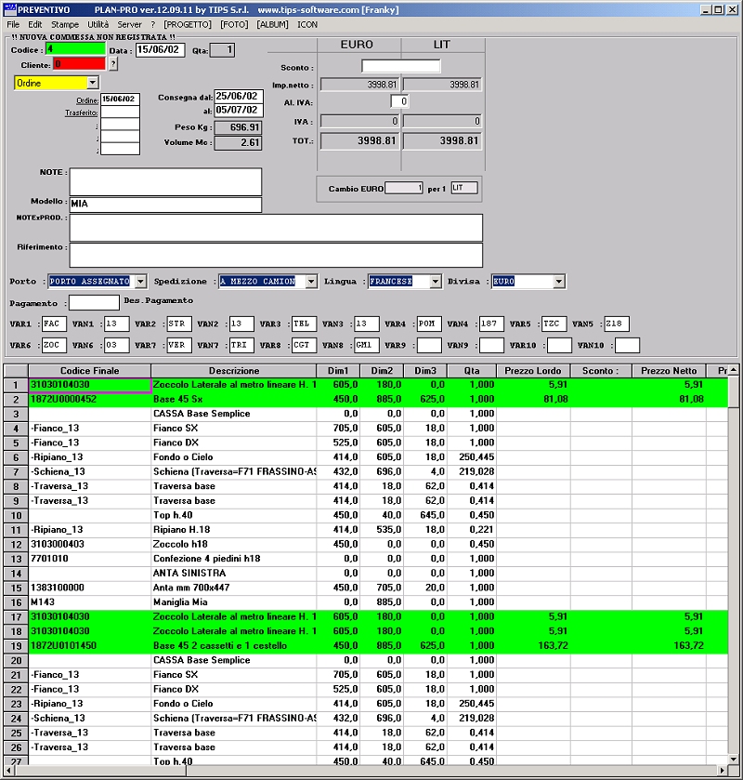Click code cell 1872U0000452
Screen dimensions: 743x780
click(89, 400)
